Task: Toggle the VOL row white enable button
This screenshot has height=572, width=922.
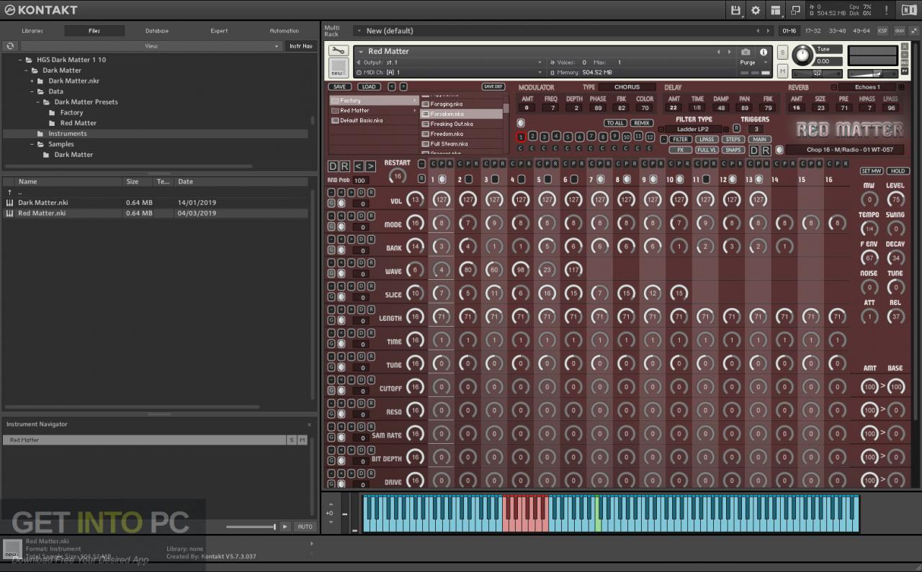Action: point(341,204)
